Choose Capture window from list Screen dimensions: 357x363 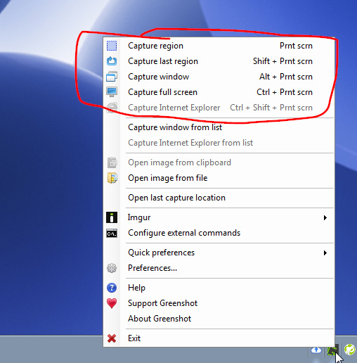click(x=219, y=127)
